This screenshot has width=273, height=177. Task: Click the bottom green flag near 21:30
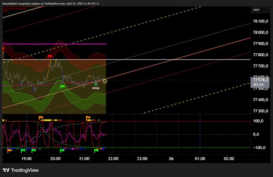point(97,151)
